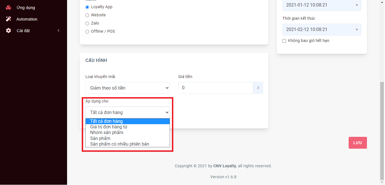The width and height of the screenshot is (385, 185).
Task: Clear the start time with its x icon
Action: (x=357, y=5)
